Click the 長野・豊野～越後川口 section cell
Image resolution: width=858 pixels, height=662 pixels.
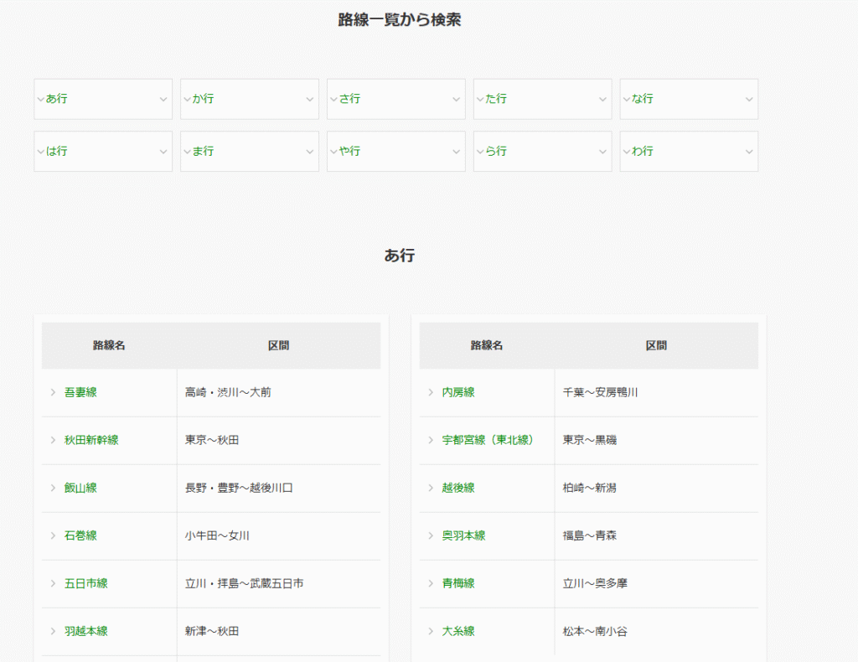point(278,488)
